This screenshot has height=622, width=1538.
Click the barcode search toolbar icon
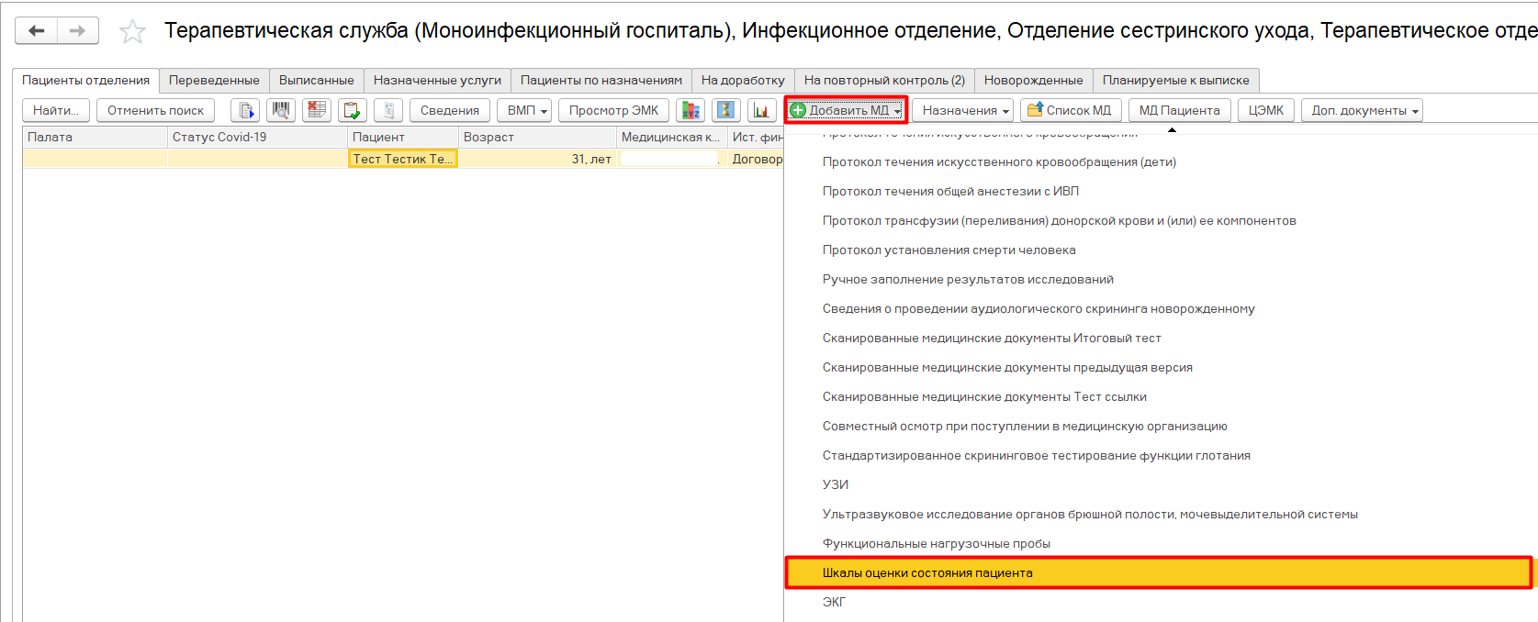coord(281,111)
